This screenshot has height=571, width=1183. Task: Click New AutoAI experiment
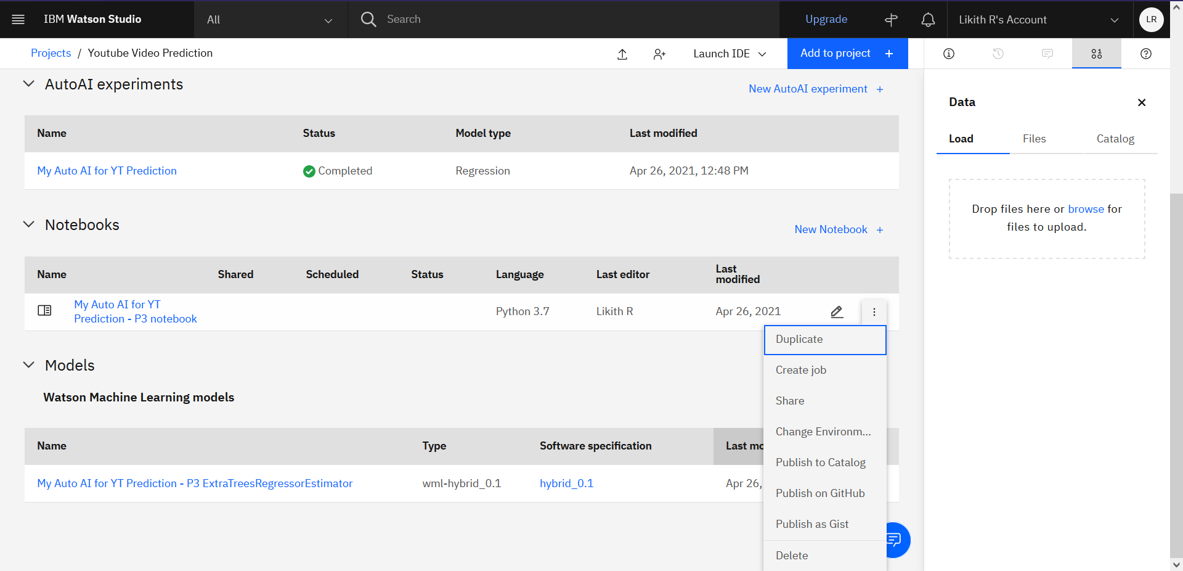pyautogui.click(x=816, y=89)
